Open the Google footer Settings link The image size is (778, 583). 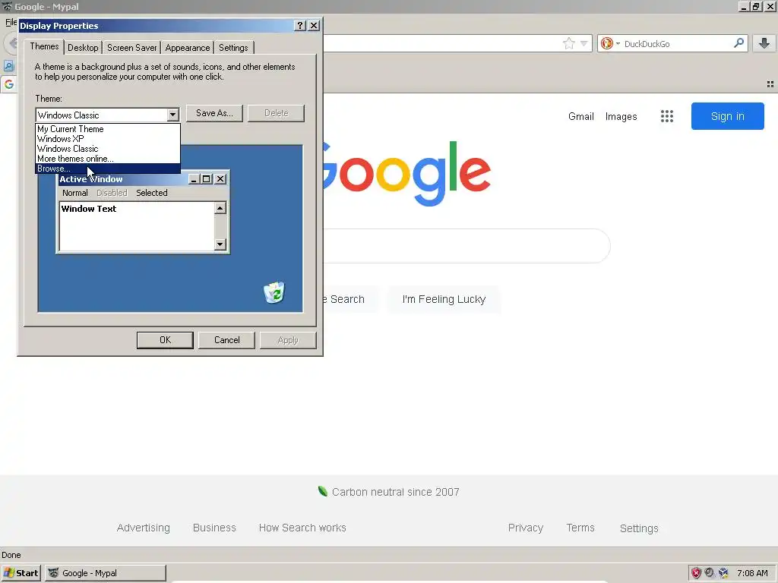[x=639, y=528]
